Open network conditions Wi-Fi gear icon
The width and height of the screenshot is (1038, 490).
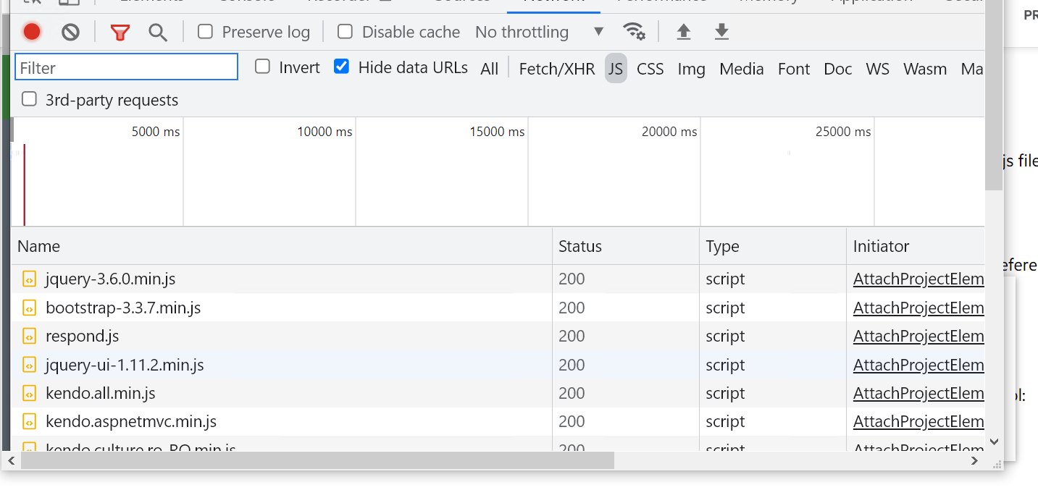(634, 32)
